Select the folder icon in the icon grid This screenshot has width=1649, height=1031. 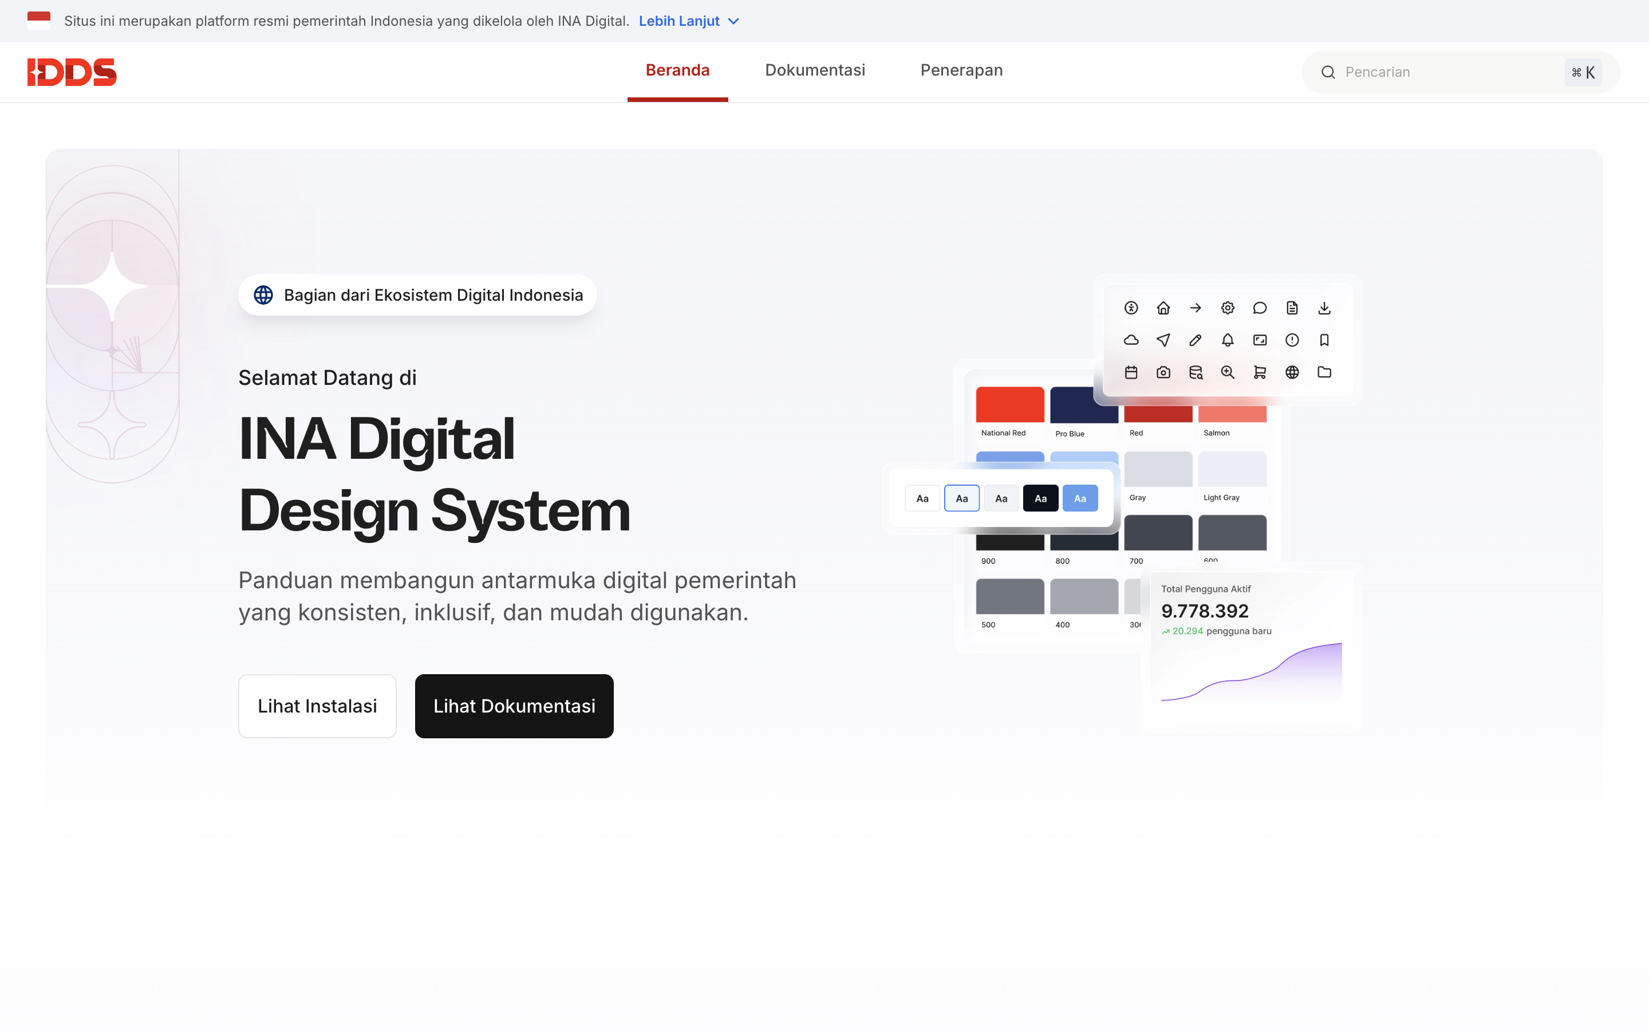(x=1324, y=372)
